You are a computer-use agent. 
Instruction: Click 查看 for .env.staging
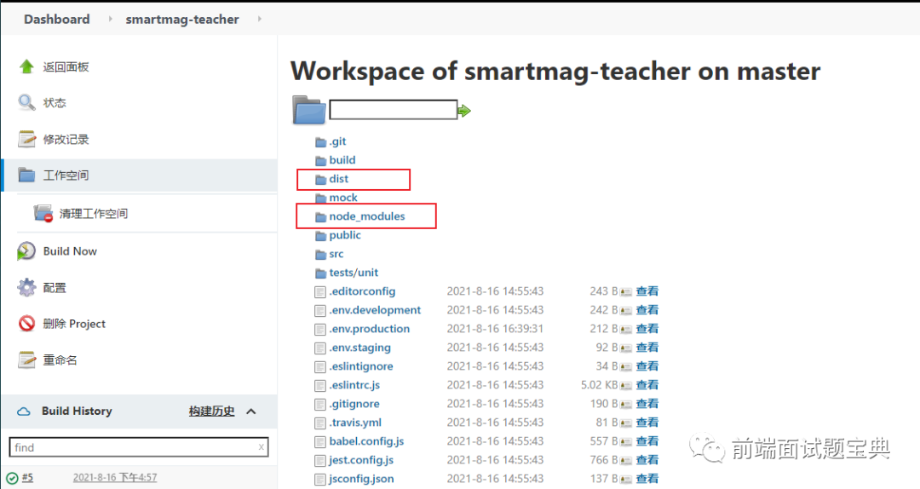(x=647, y=348)
